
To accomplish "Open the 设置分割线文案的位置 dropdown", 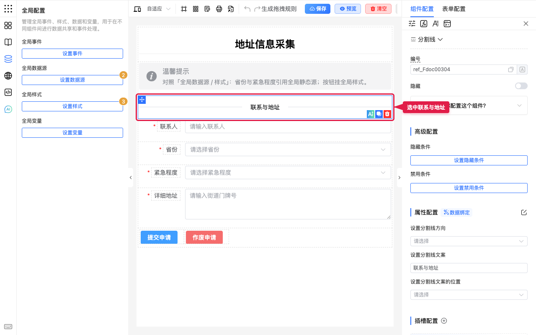I will 469,295.
